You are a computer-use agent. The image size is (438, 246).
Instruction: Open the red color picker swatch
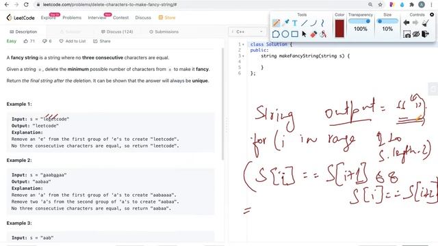[339, 29]
